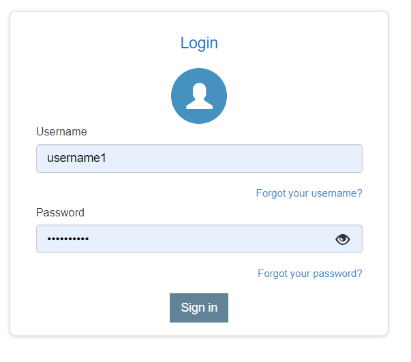Unmask the password using the eye icon
The height and width of the screenshot is (362, 411).
(342, 239)
